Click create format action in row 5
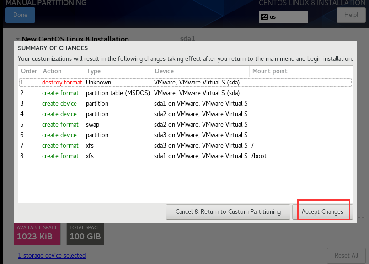369x264 pixels. (60, 125)
